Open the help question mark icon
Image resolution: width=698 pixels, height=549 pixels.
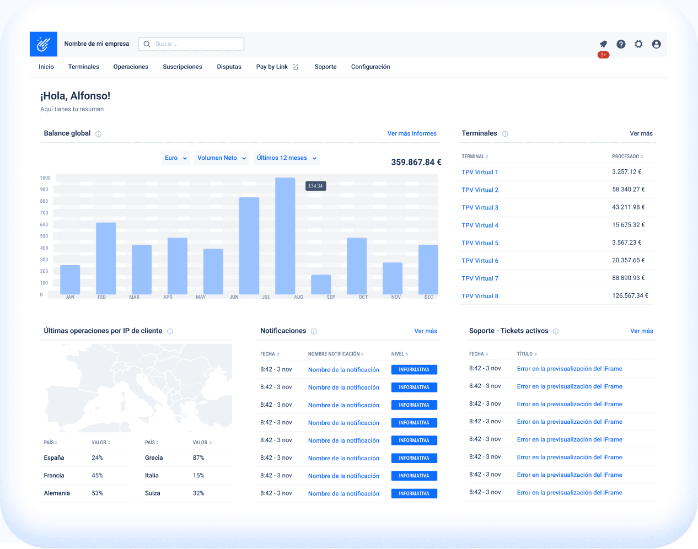(621, 44)
